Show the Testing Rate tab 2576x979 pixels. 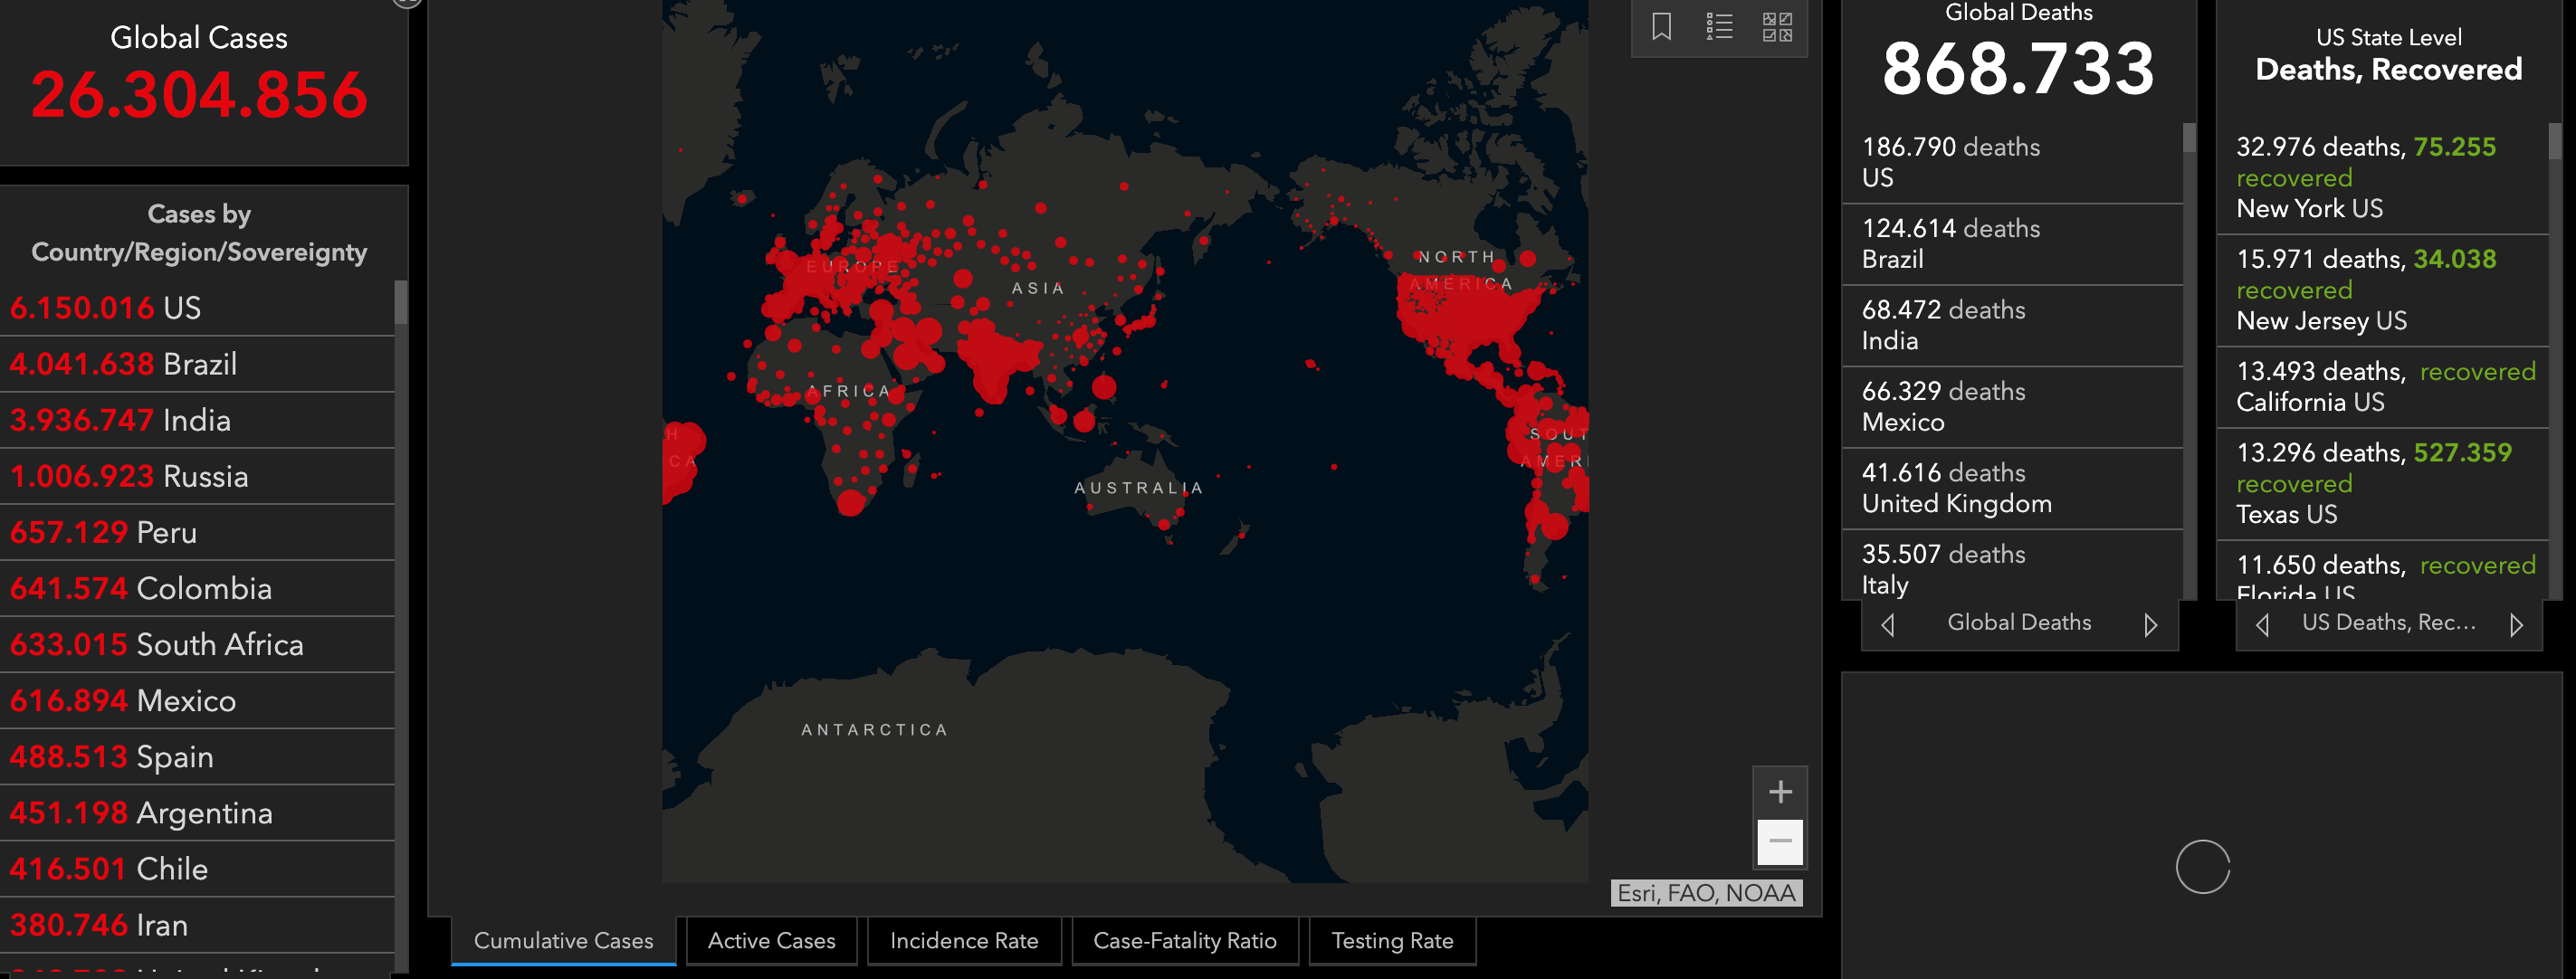click(x=1391, y=940)
